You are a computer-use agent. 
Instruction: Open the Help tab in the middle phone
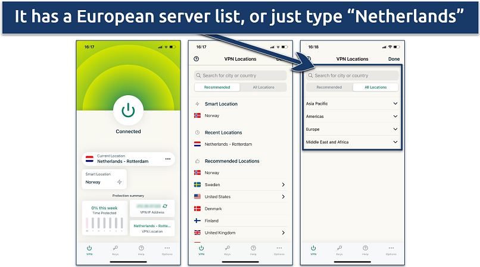click(x=253, y=250)
